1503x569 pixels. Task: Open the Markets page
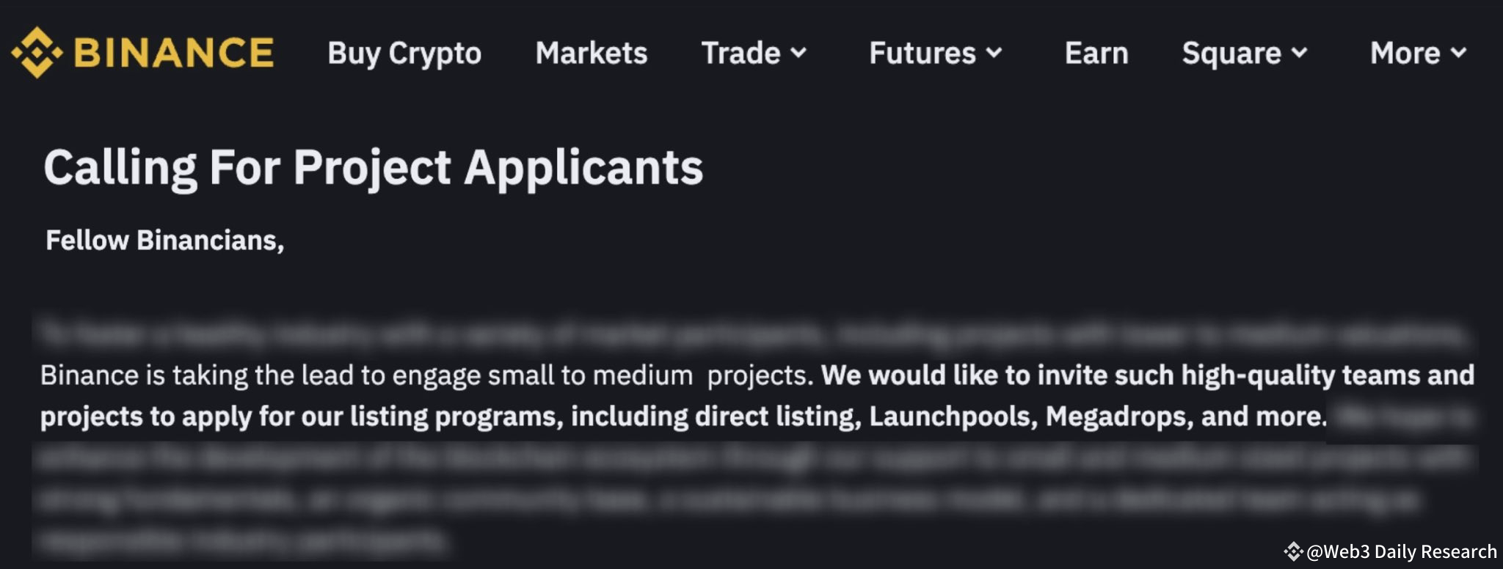(592, 54)
